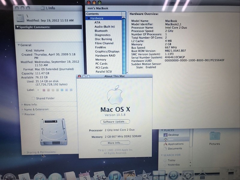Screen dimensions: 240x180
Task: Click the drive icon in Info header
Action: click(20, 18)
